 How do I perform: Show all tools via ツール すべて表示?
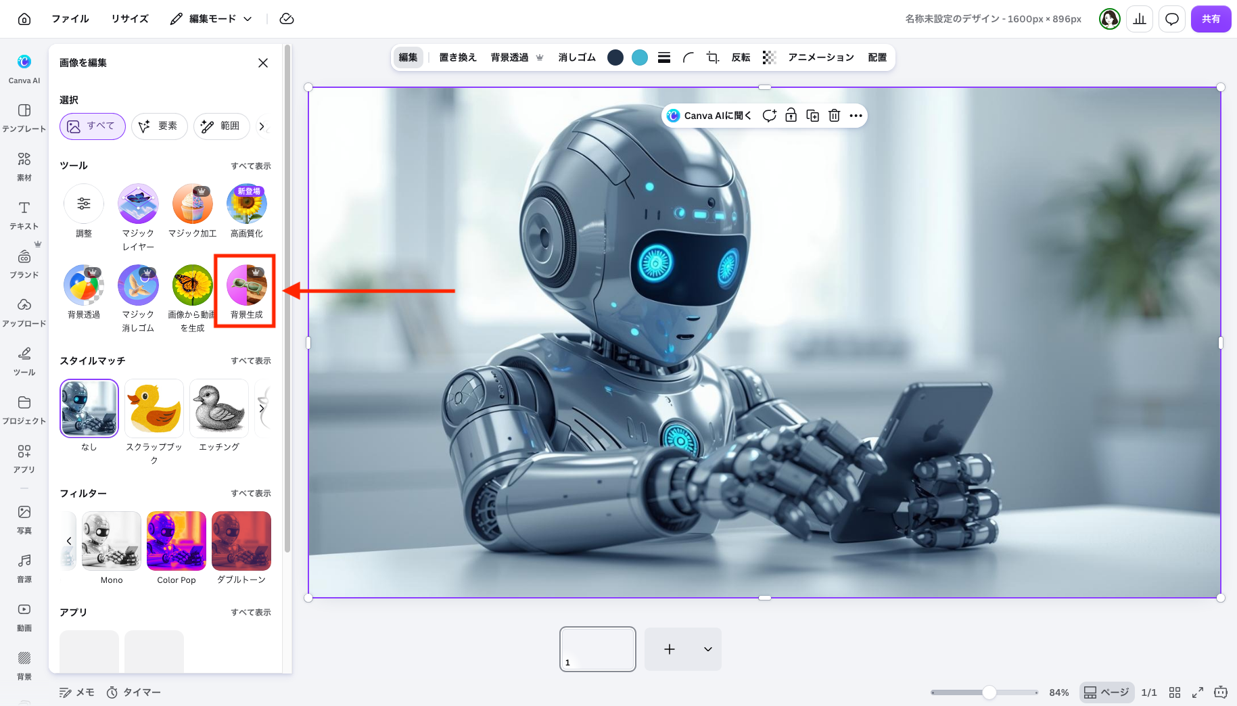pos(251,166)
